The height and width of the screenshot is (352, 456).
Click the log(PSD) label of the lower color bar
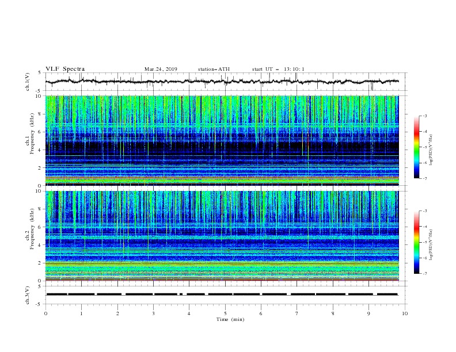[x=431, y=245]
